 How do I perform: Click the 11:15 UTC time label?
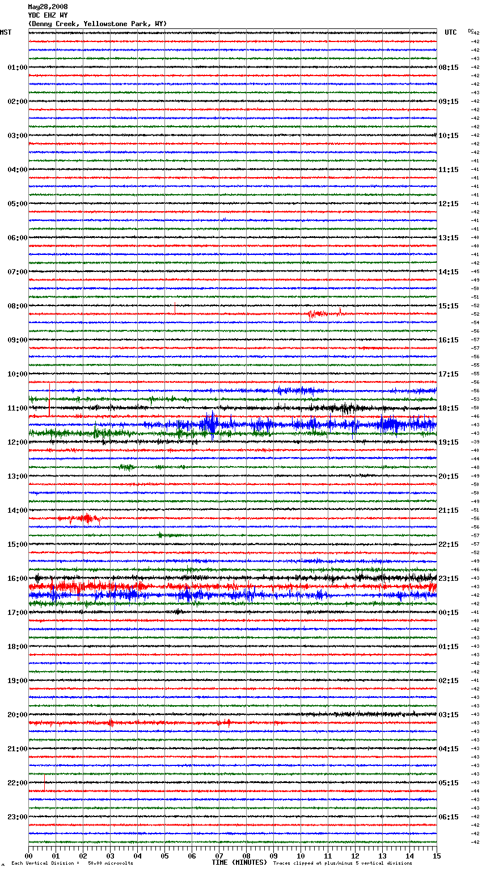point(449,170)
